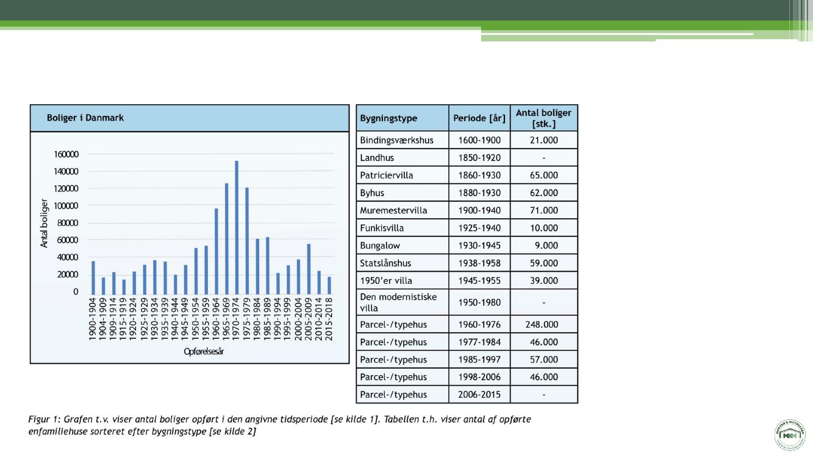Click the period cell "1977-1984"
This screenshot has width=813, height=457.
pos(479,342)
